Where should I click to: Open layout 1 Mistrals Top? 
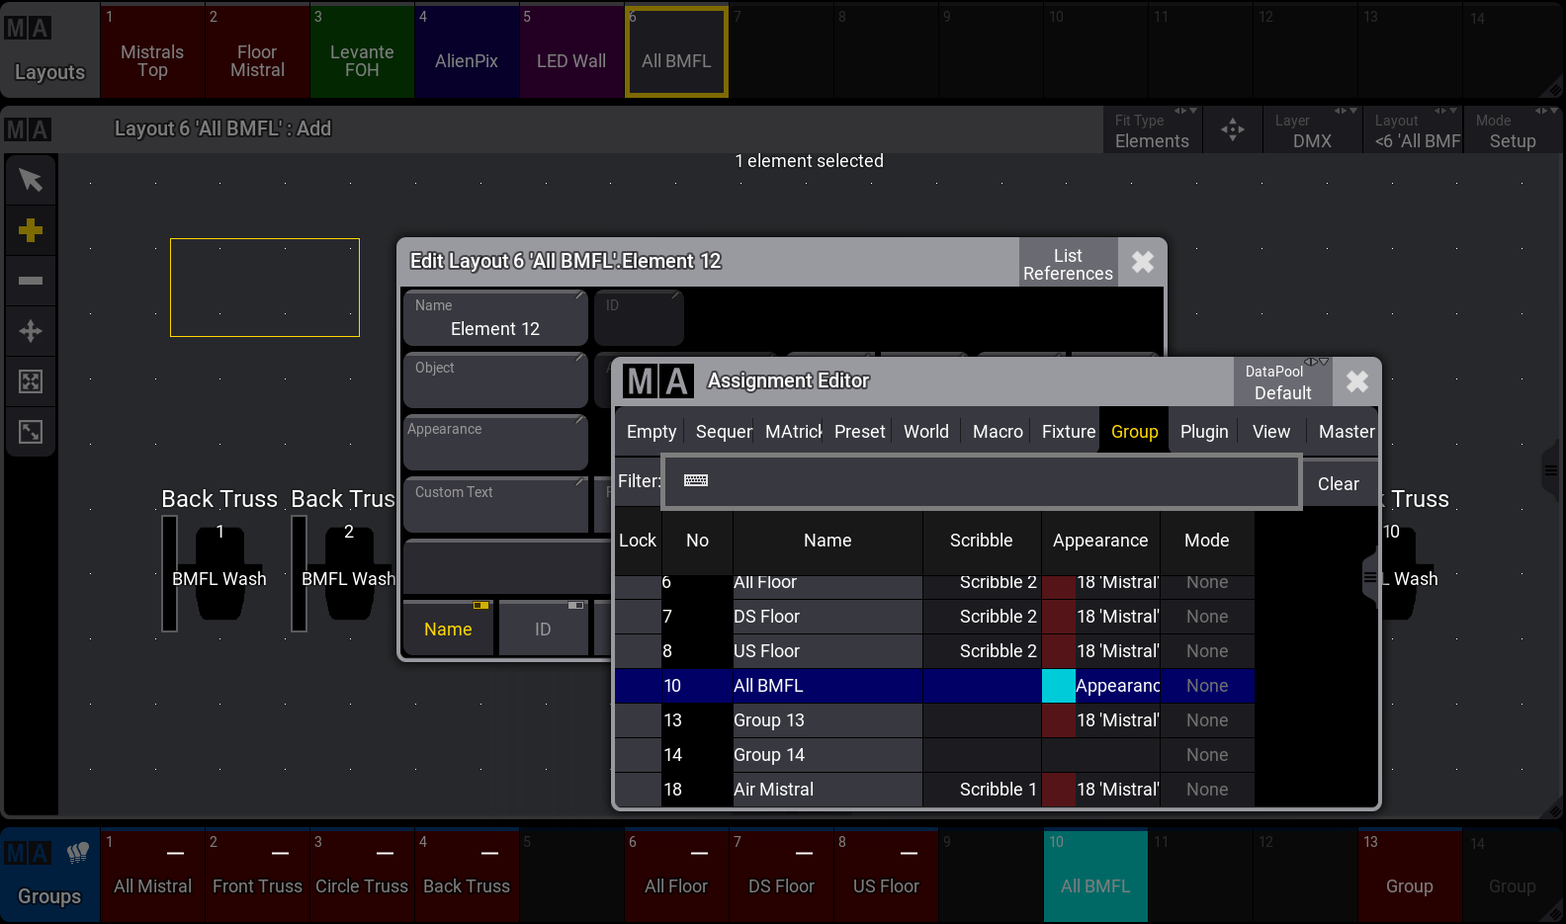pos(152,51)
